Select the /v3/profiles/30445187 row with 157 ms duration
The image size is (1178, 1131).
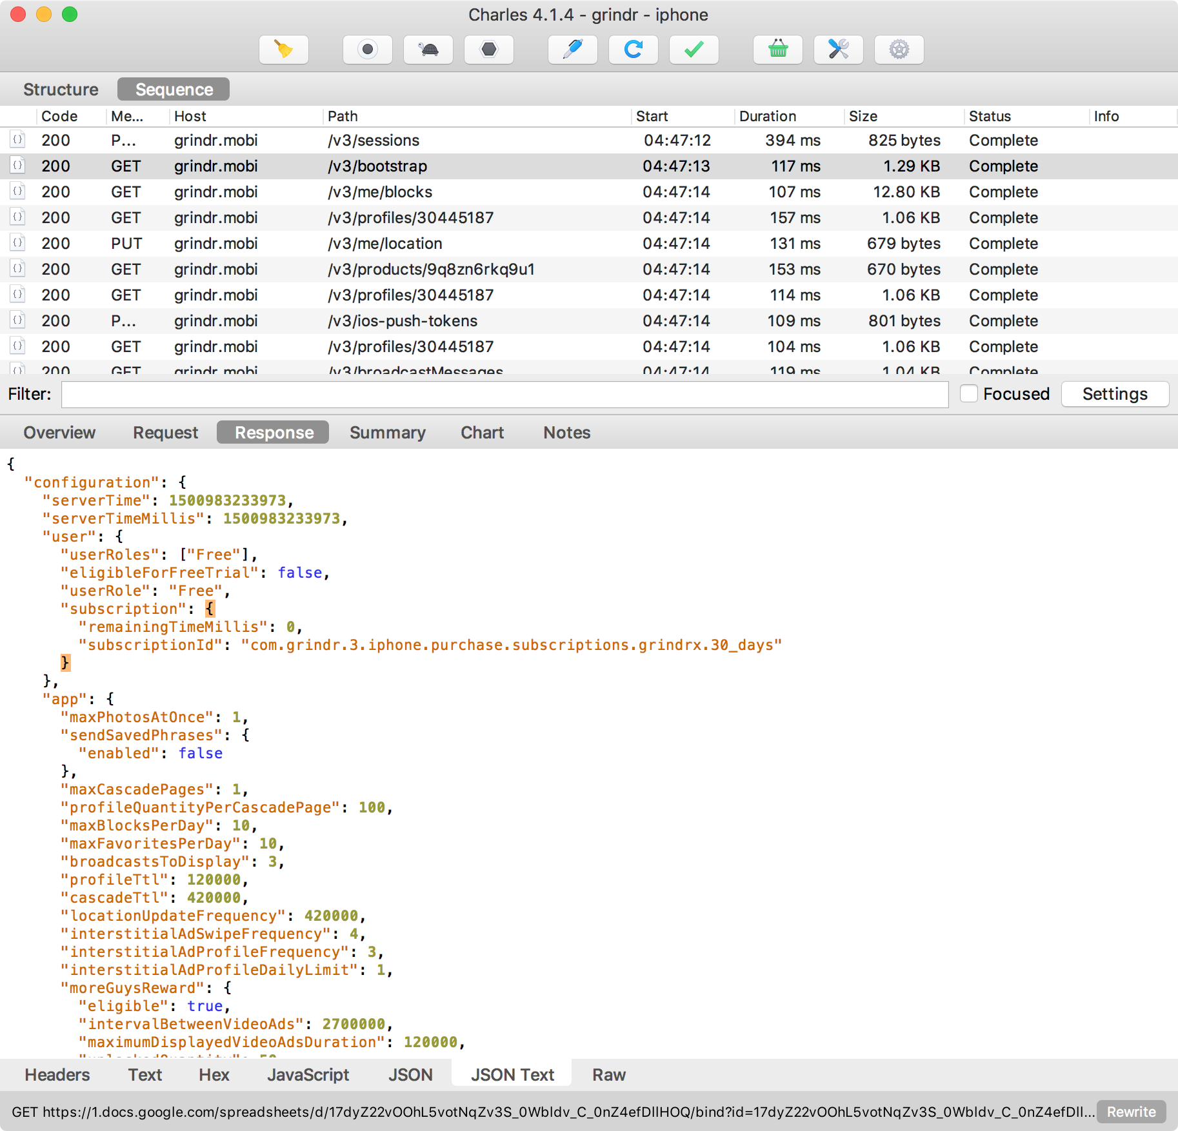(x=588, y=217)
